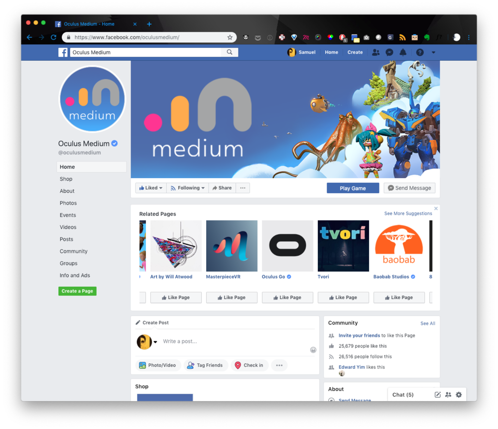Viewport: 498px width, 429px height.
Task: Open new message compose icon in chat bar
Action: pyautogui.click(x=437, y=394)
